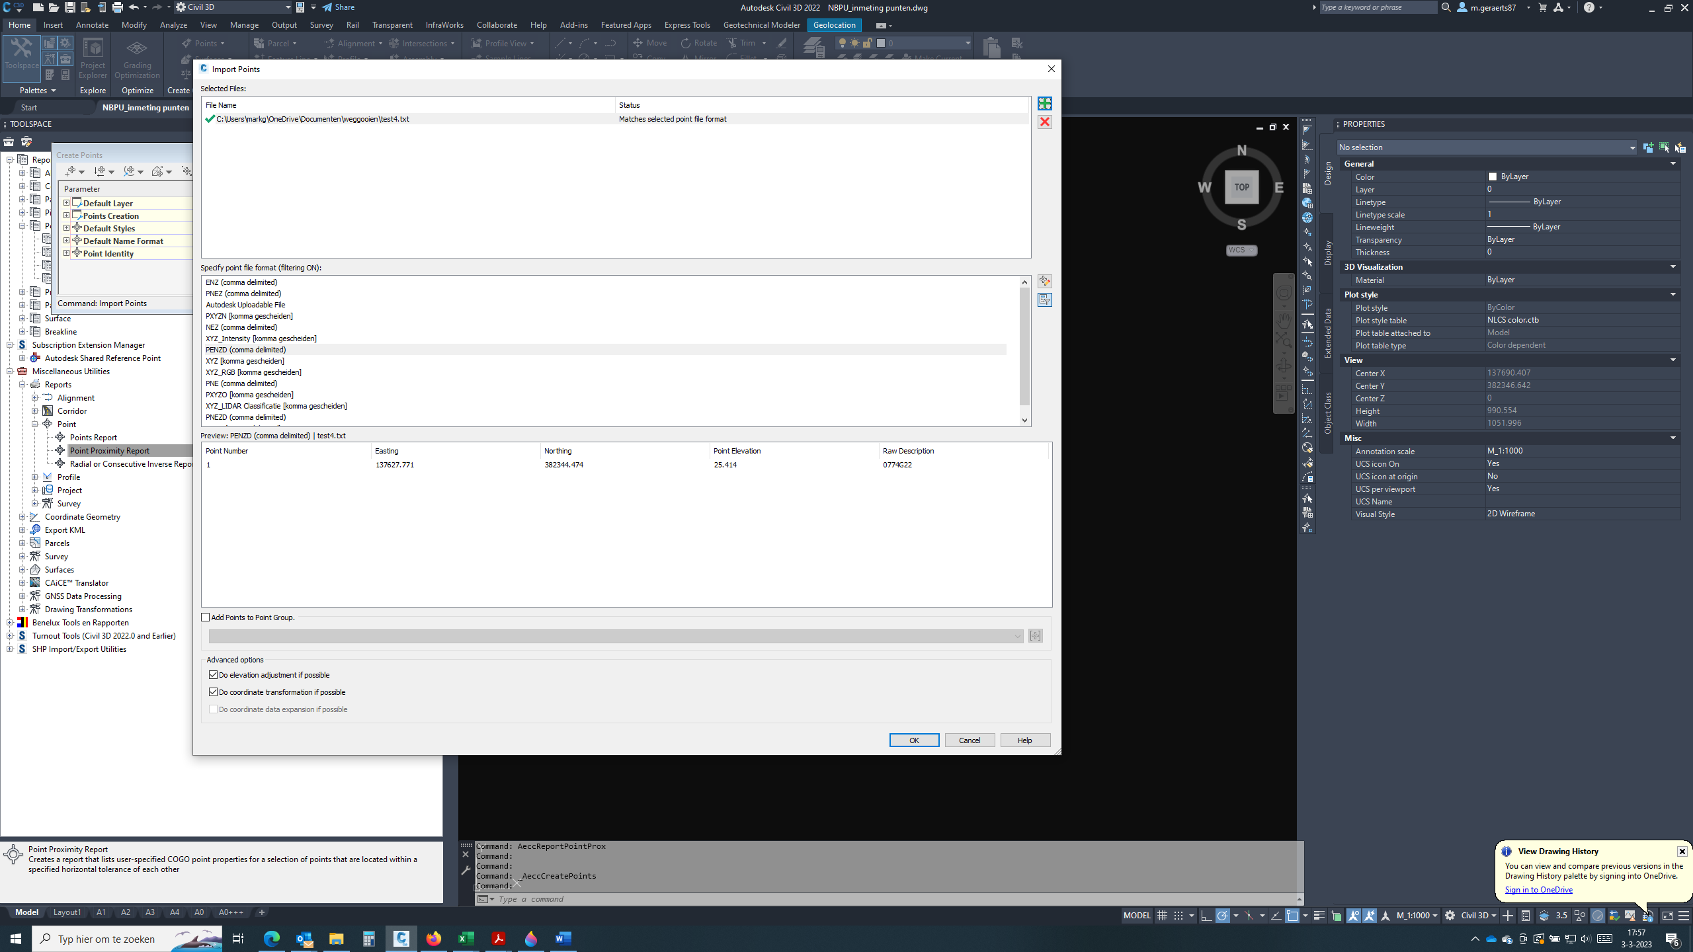Open Excel from the taskbar
This screenshot has height=952, width=1693.
(466, 938)
